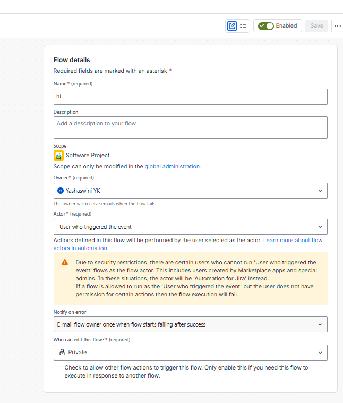343x403 pixels.
Task: Click the Flow details heading
Action: 72,60
